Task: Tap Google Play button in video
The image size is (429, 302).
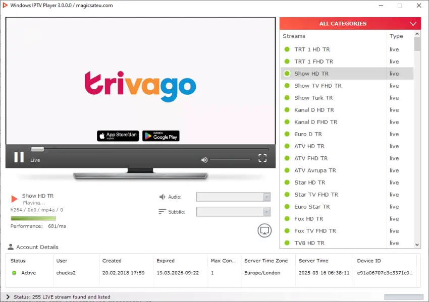Action: coord(161,136)
